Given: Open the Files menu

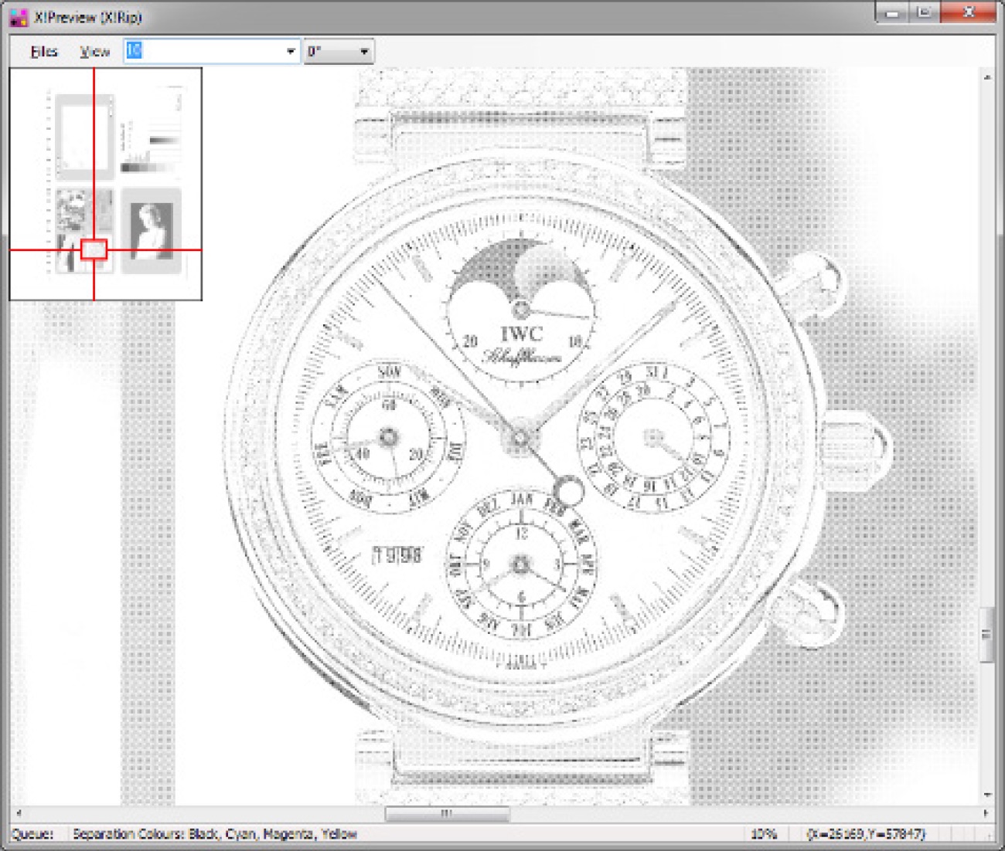Looking at the screenshot, I should (x=44, y=52).
